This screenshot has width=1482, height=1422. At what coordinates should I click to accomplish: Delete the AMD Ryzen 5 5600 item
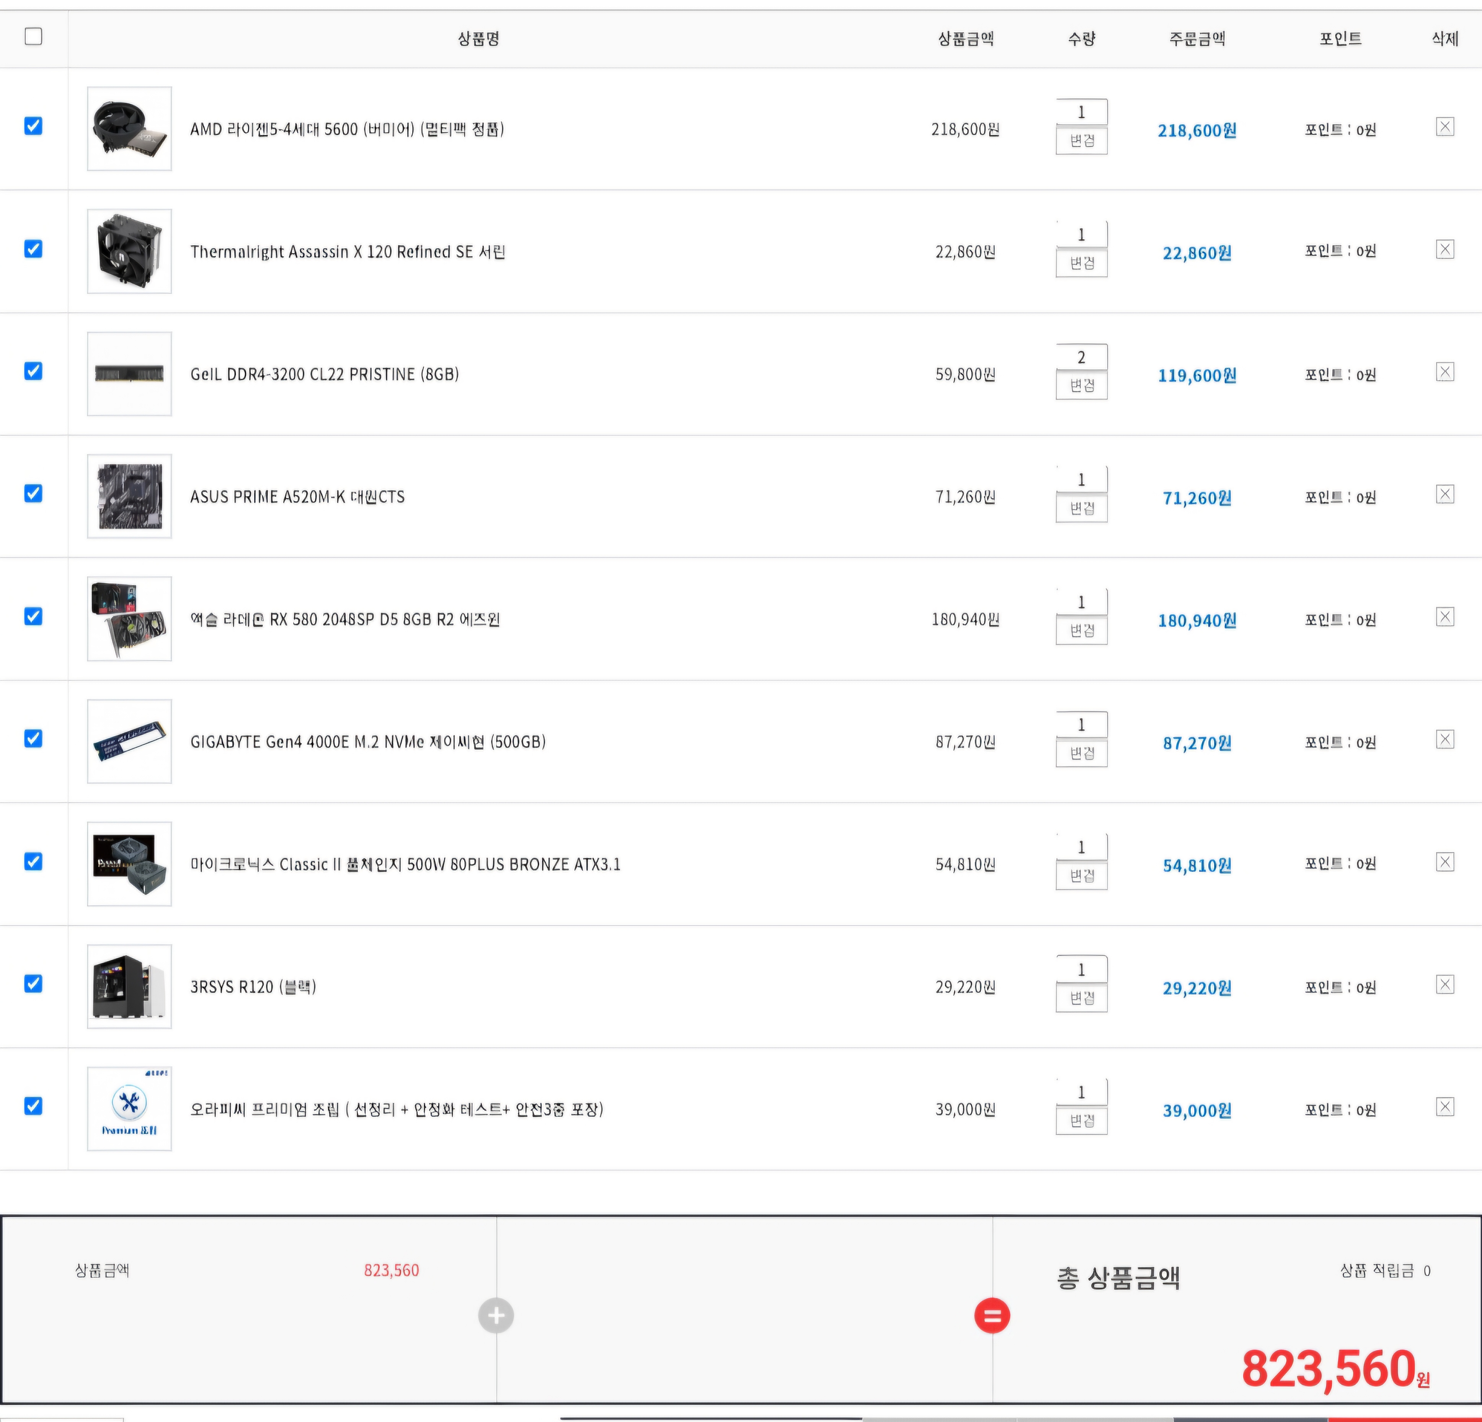coord(1444,126)
